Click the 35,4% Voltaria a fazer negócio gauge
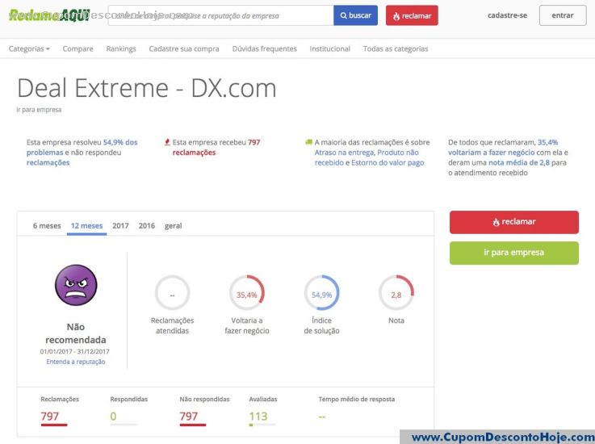Viewport: 595px width, 444px height. [247, 293]
